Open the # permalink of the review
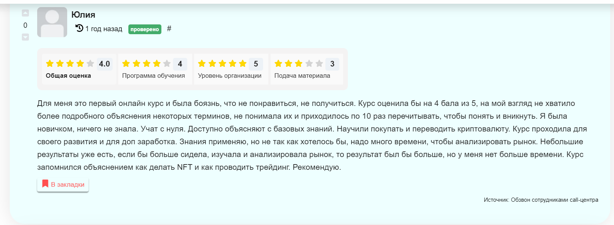614x225 pixels. click(169, 29)
